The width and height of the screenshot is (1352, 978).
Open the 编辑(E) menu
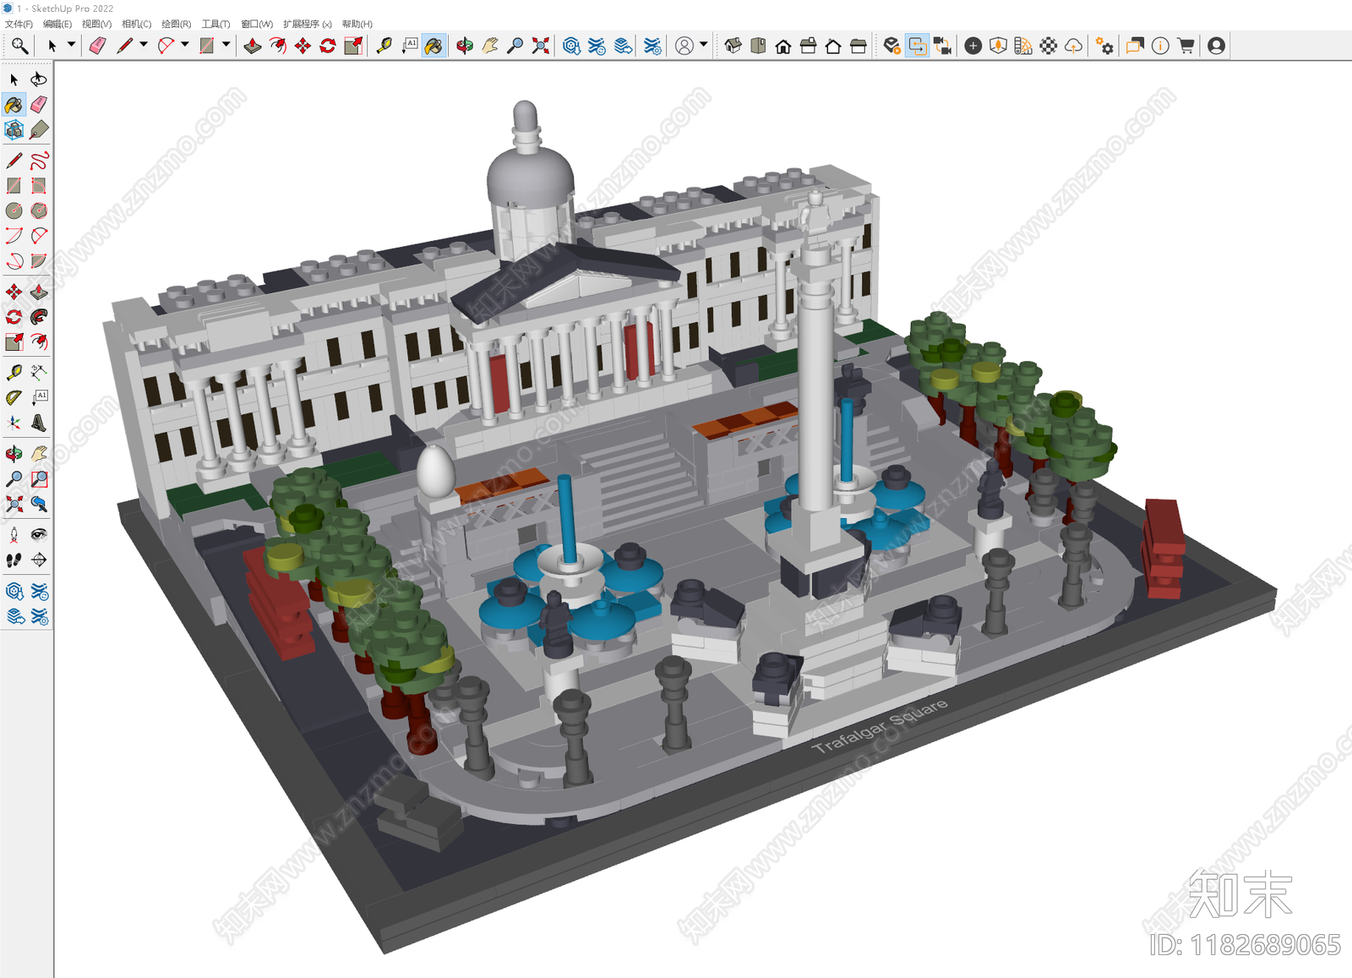point(57,24)
